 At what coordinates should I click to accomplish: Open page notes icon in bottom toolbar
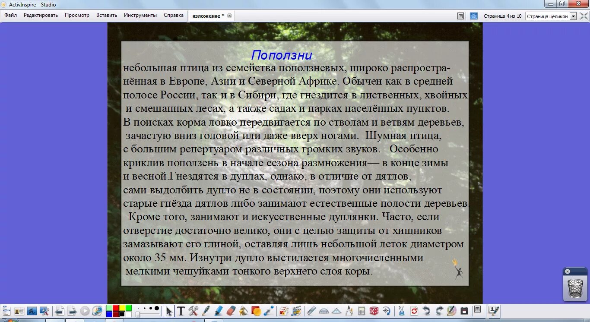click(x=477, y=309)
